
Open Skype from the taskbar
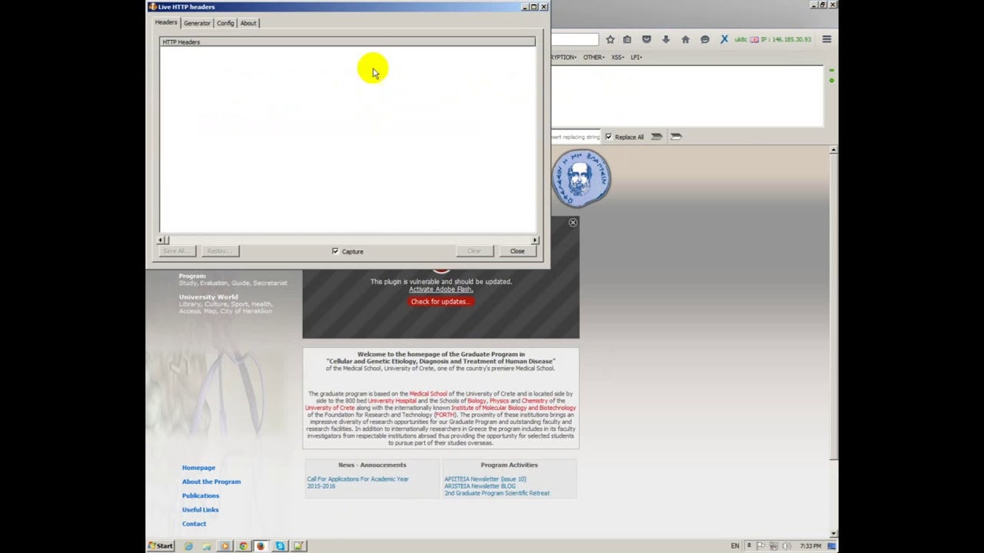coord(280,546)
